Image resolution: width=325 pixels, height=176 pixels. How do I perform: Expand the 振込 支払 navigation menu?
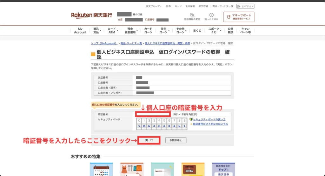click(x=97, y=31)
